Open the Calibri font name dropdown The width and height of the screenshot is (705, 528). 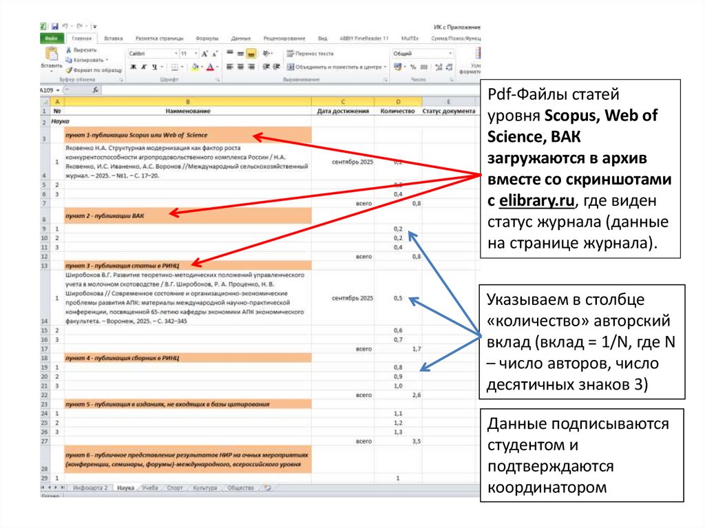[x=176, y=54]
